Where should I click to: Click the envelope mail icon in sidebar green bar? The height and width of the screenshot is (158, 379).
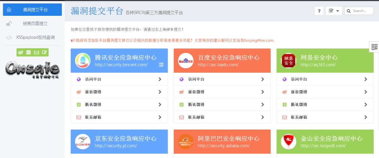coord(36,52)
